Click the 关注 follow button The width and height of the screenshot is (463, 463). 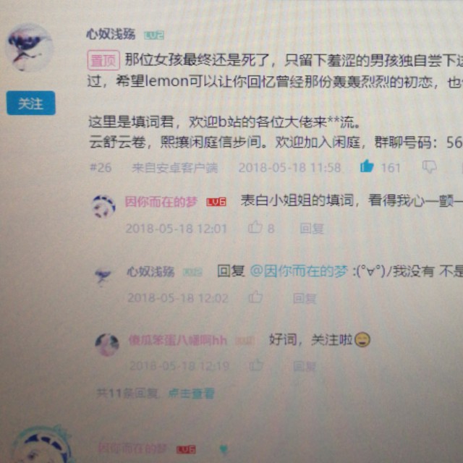[x=31, y=103]
